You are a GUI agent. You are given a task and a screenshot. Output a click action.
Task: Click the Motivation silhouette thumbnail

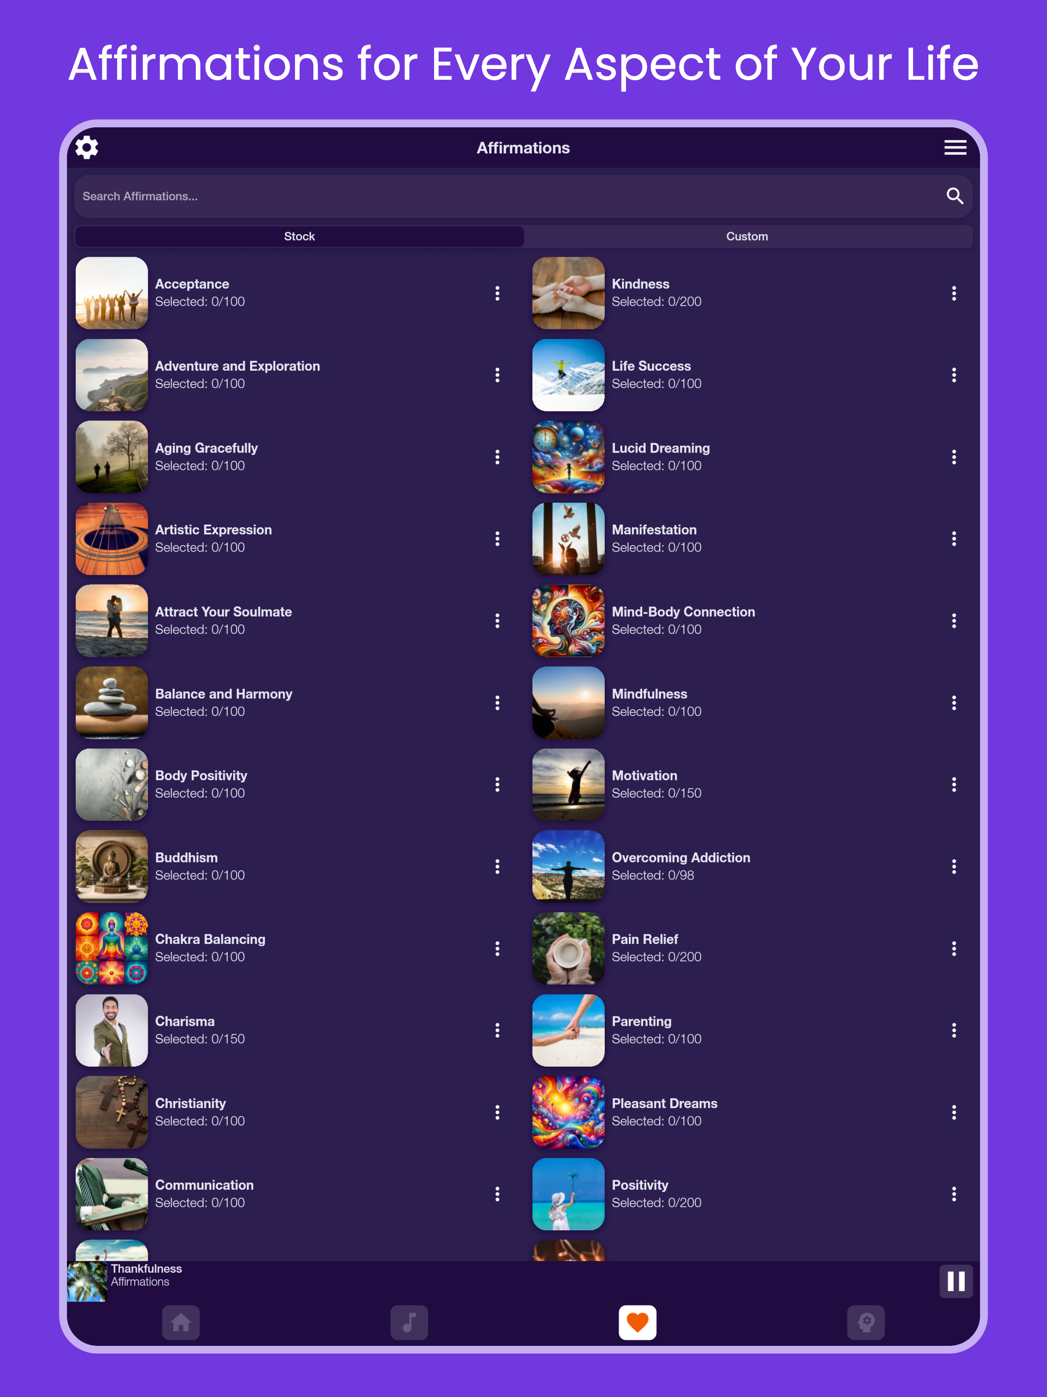click(568, 784)
